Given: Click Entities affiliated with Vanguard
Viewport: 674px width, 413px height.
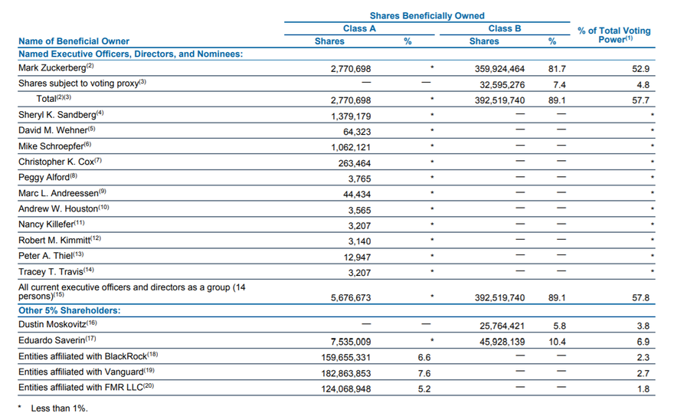Looking at the screenshot, I should point(87,372).
